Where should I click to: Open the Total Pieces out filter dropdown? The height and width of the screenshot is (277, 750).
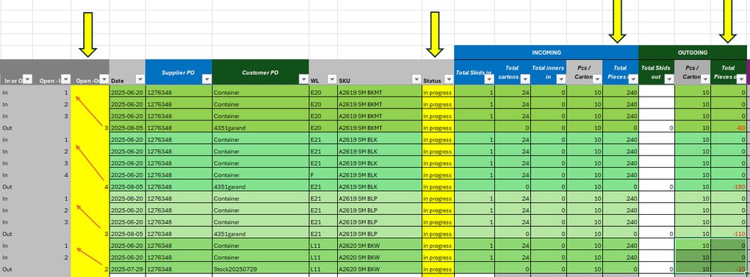tap(742, 79)
